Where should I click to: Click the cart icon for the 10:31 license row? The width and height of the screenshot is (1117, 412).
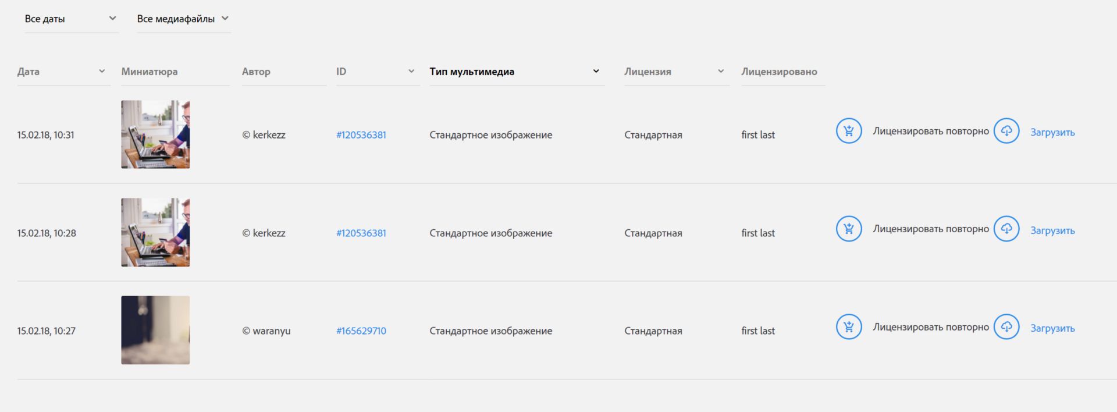click(x=848, y=131)
